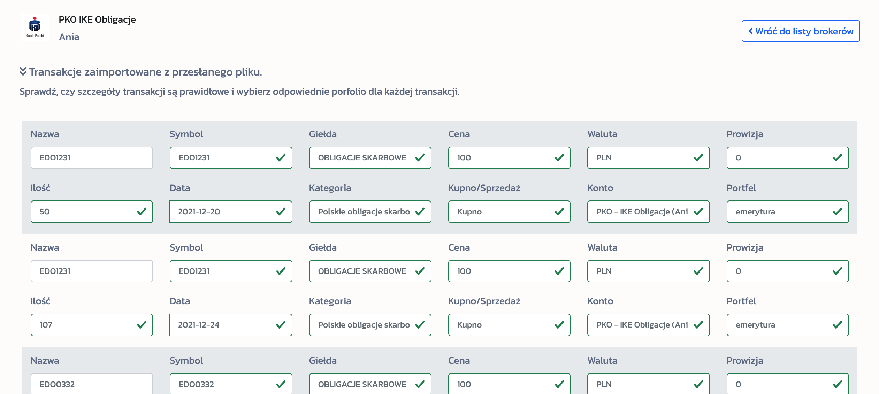
Task: Focus the quantity field showing 50
Action: [x=84, y=212]
